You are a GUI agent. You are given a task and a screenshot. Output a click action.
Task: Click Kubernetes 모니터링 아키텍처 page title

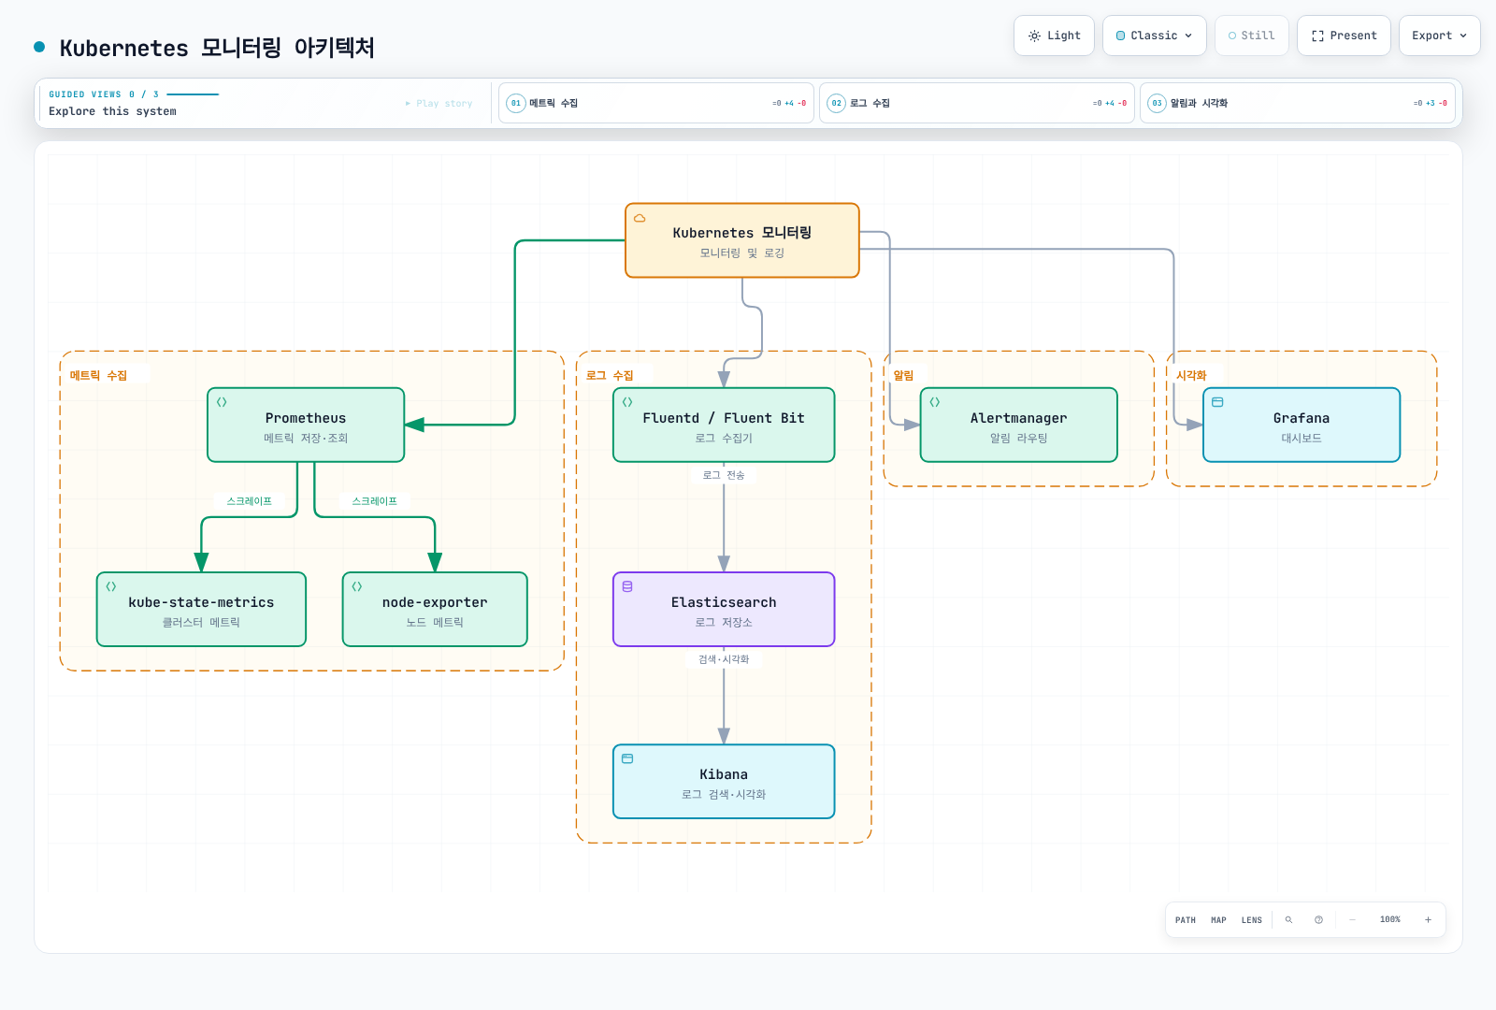217,48
